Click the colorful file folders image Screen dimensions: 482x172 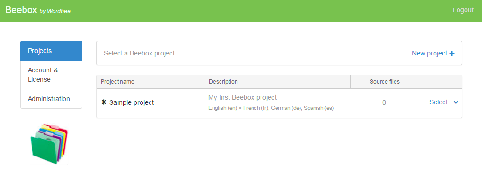49,144
